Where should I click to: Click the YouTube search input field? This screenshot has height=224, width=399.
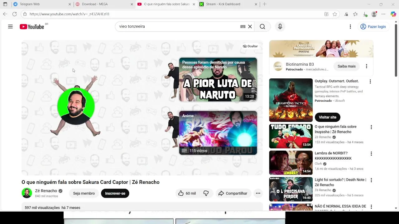coord(178,26)
